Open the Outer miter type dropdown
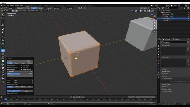This screenshot has height=107, width=190. point(23,80)
